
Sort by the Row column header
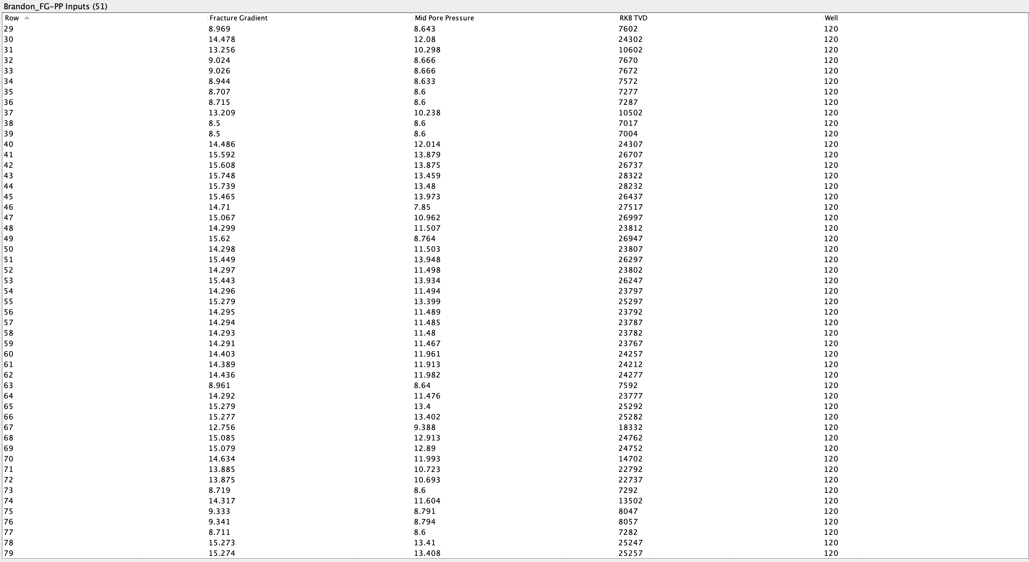pos(12,18)
